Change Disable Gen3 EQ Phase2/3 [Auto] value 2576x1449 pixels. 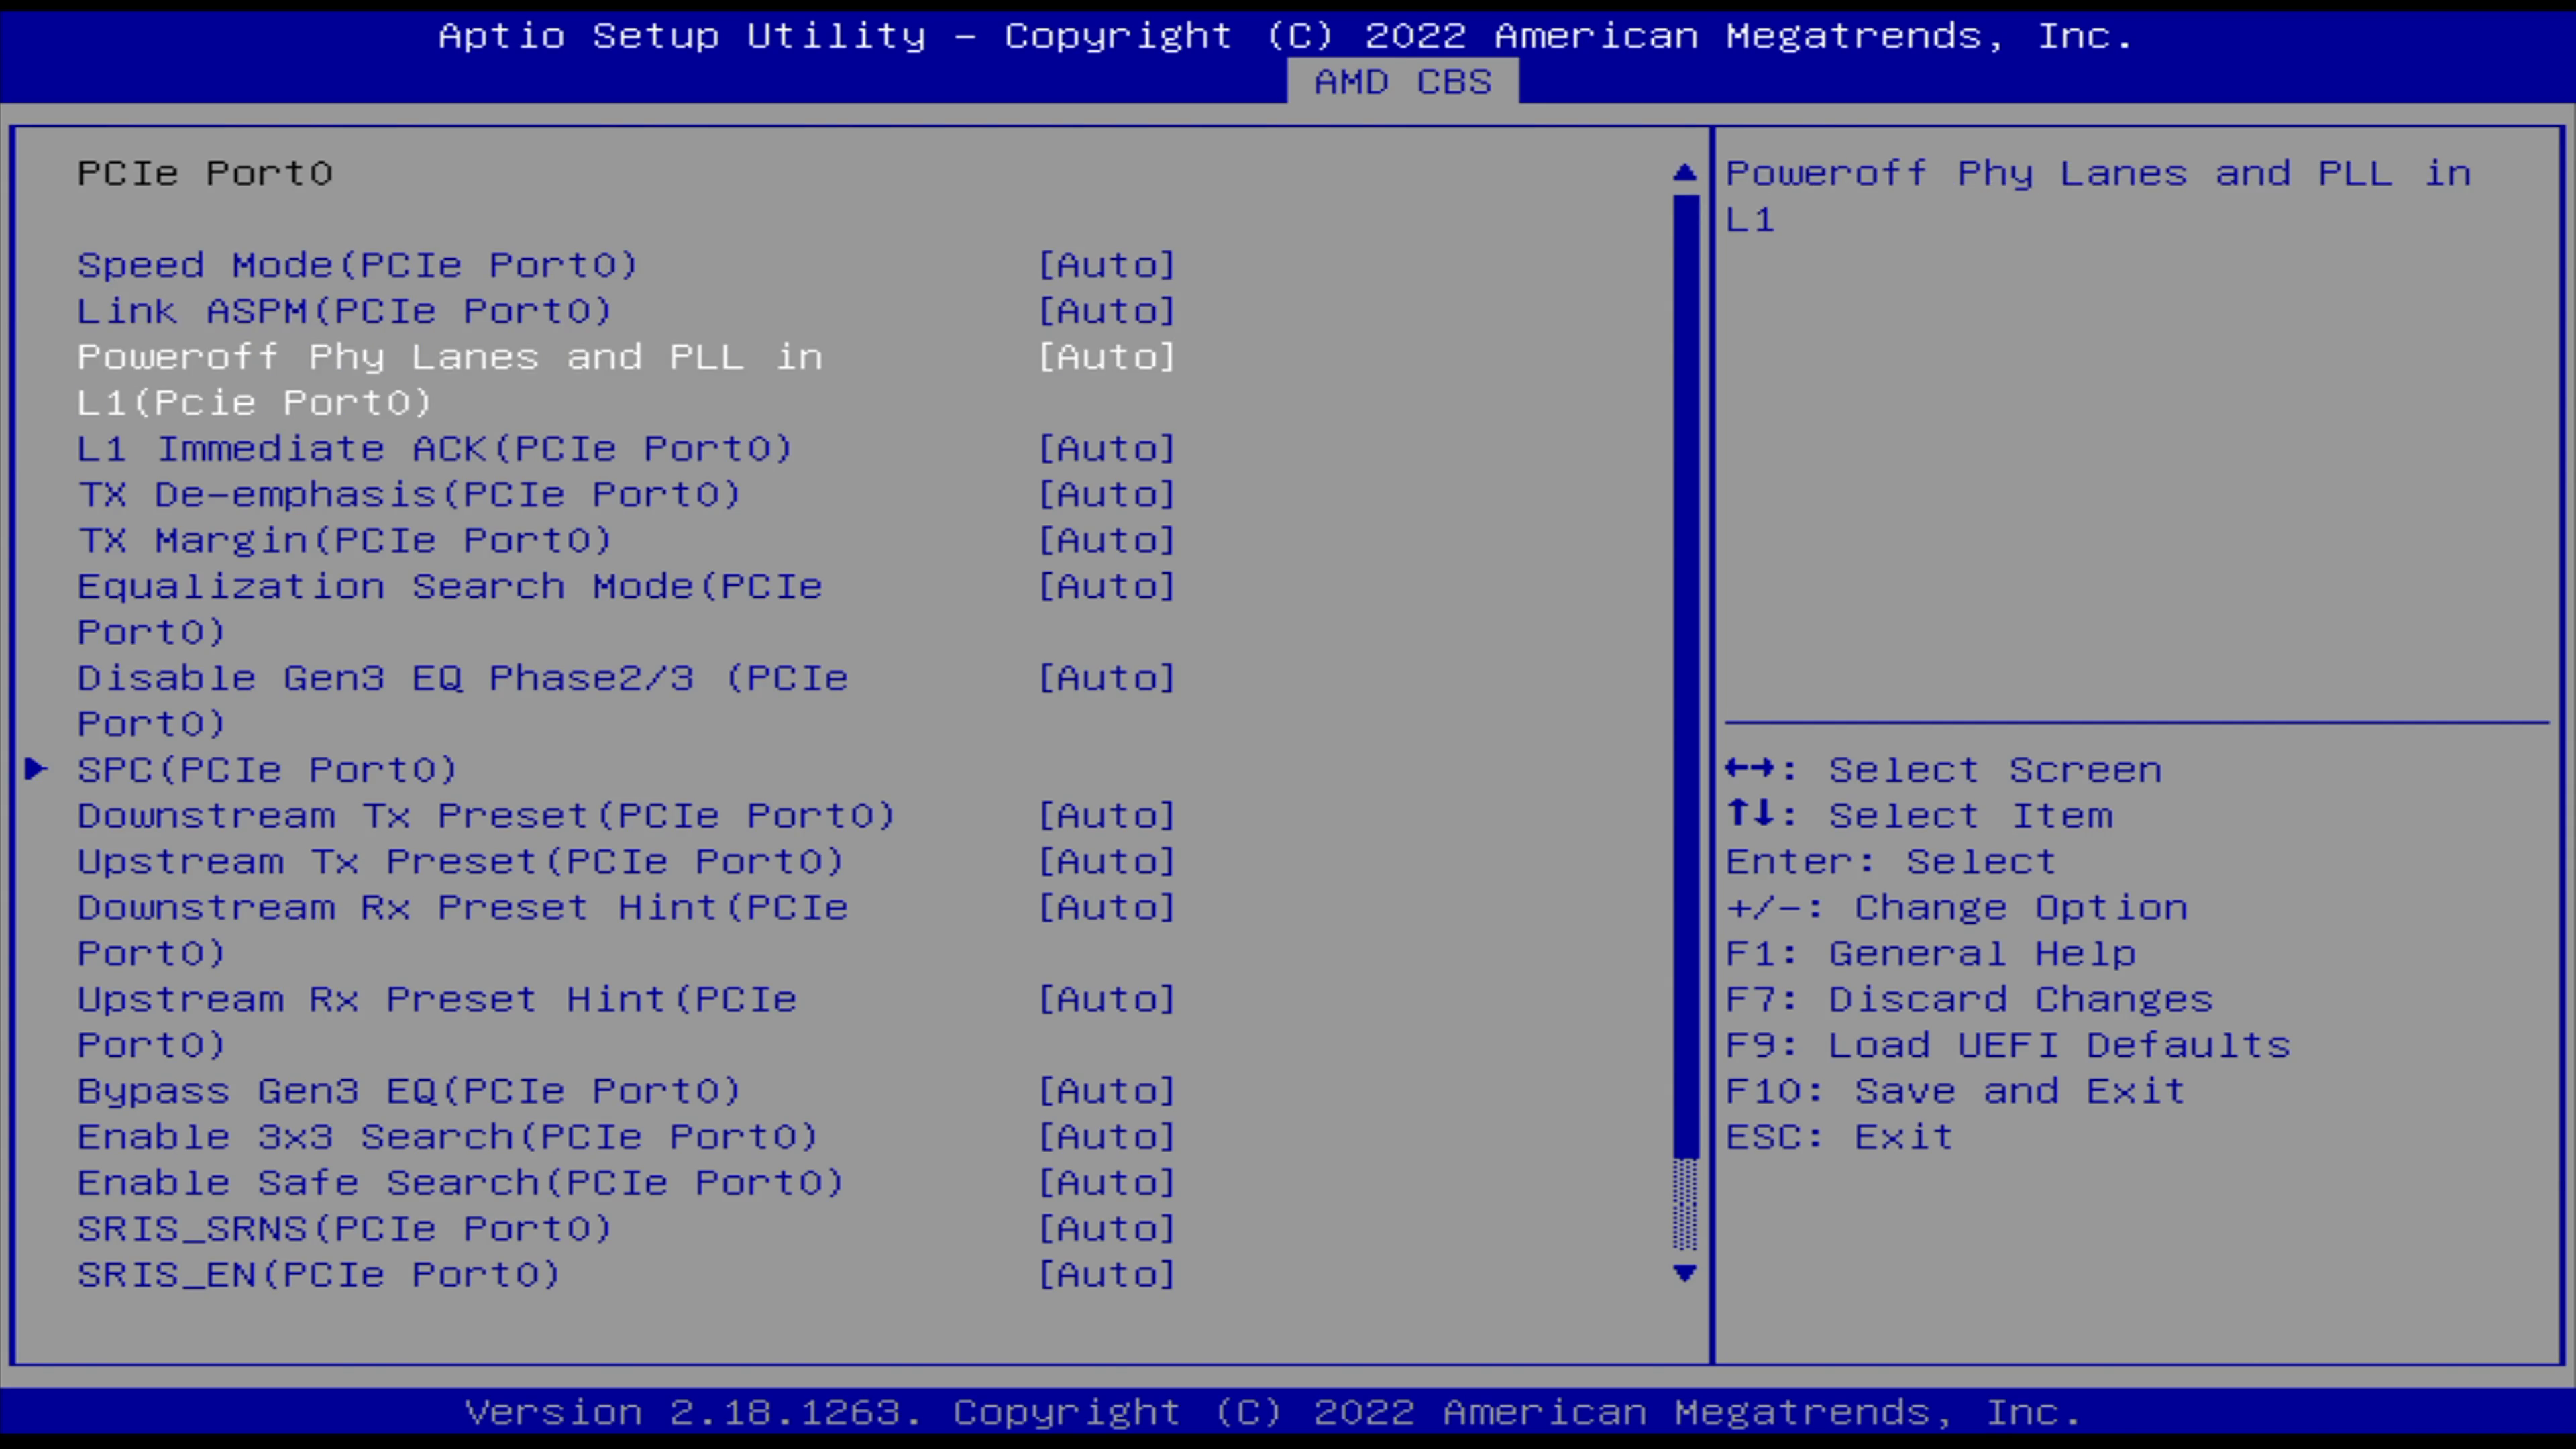[1106, 678]
